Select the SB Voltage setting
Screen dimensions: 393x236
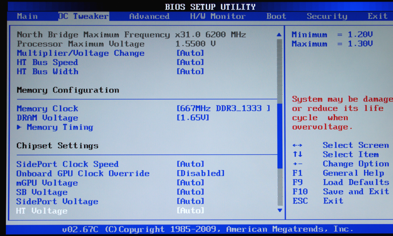point(42,192)
